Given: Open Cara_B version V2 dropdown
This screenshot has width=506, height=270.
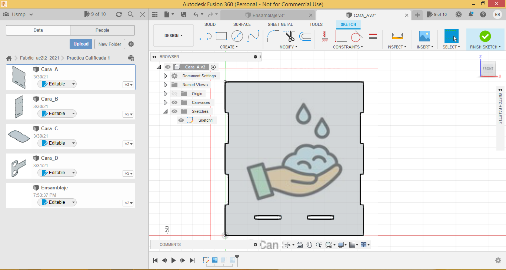Looking at the screenshot, I should pyautogui.click(x=128, y=114).
